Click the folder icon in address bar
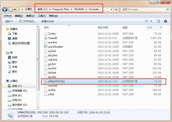 click(19, 9)
